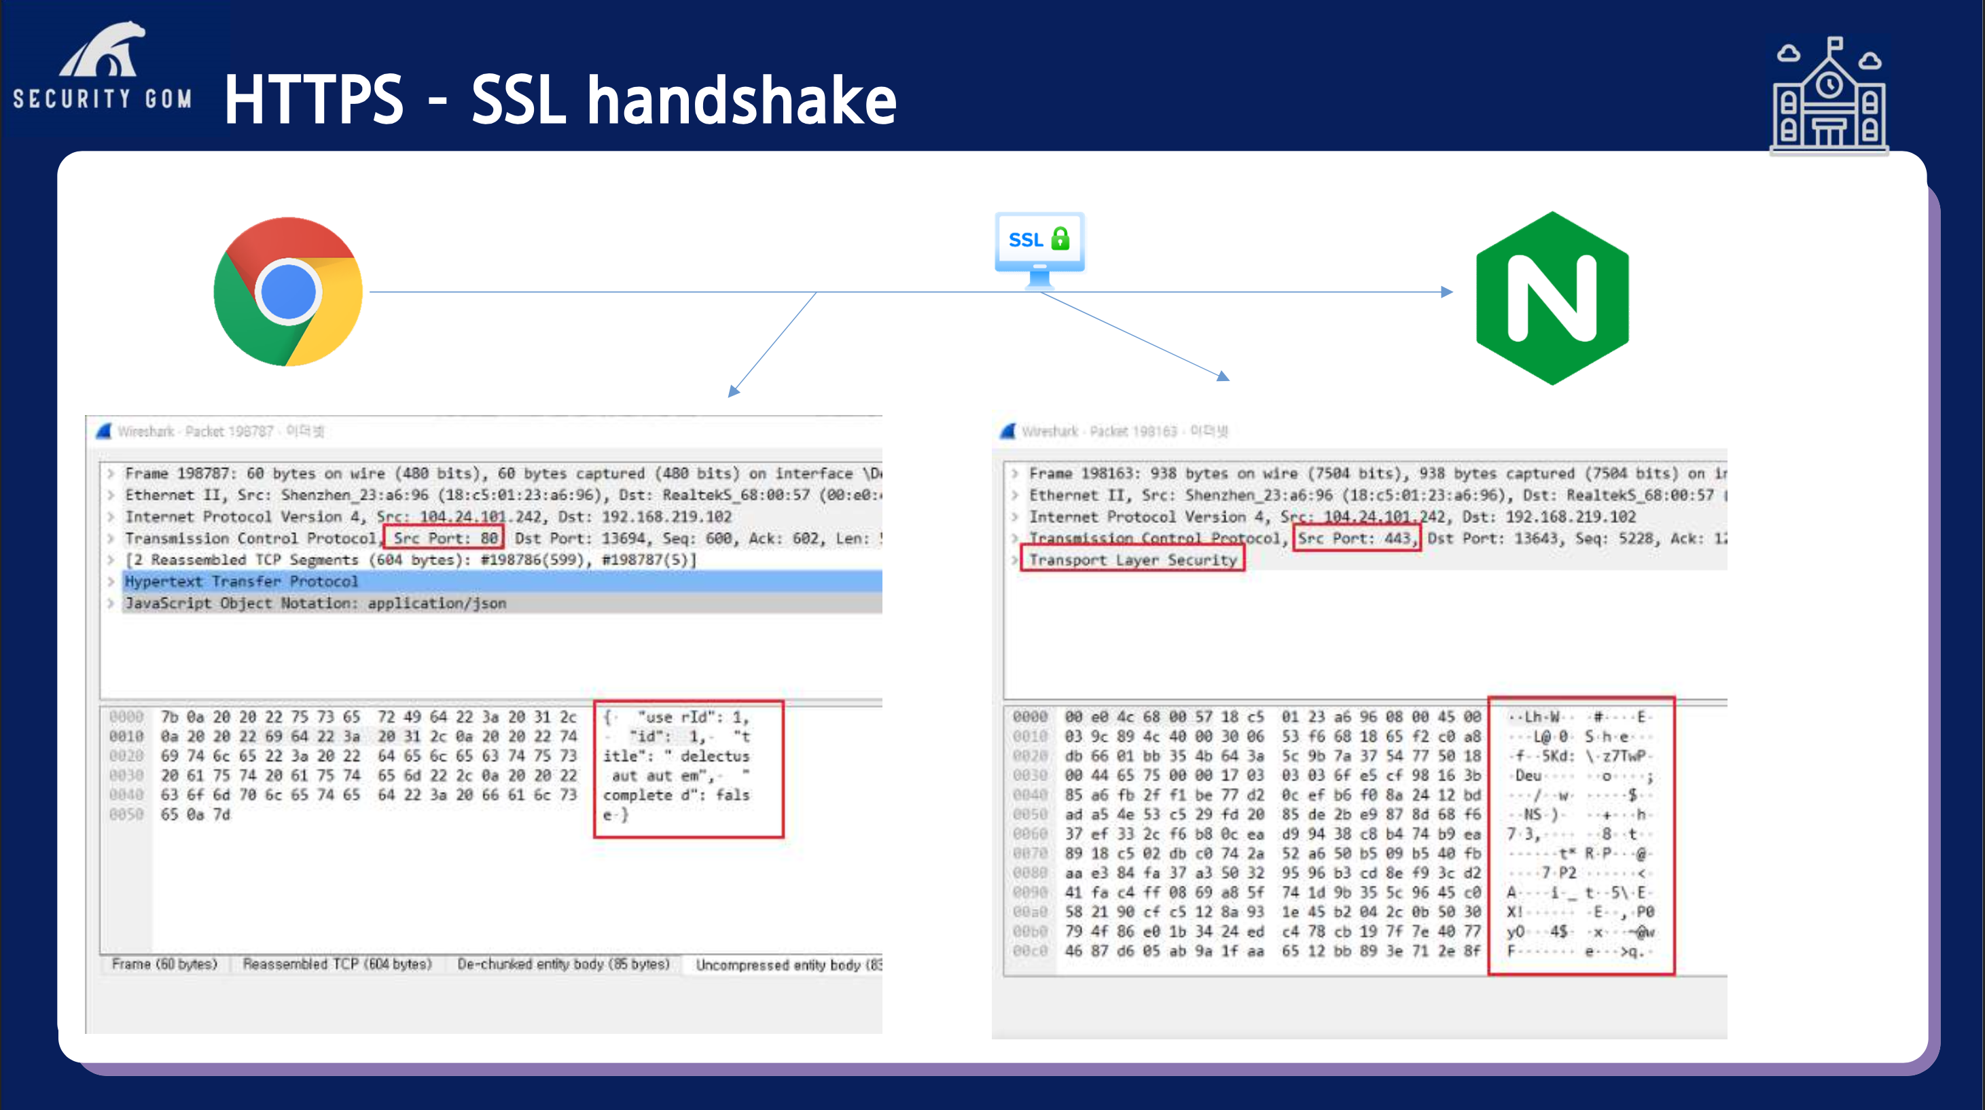This screenshot has height=1110, width=1985.
Task: Expand Hypertext Transfer Protocol row
Action: tap(111, 581)
